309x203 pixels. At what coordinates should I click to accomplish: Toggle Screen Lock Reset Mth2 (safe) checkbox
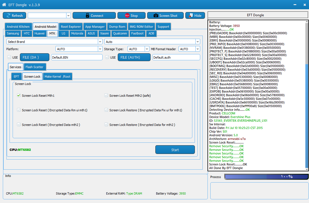tap(106, 95)
